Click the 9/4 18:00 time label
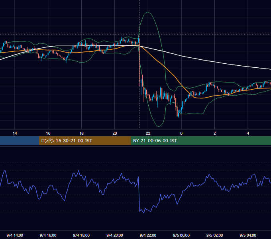This screenshot has height=239, width=271. click(81, 235)
